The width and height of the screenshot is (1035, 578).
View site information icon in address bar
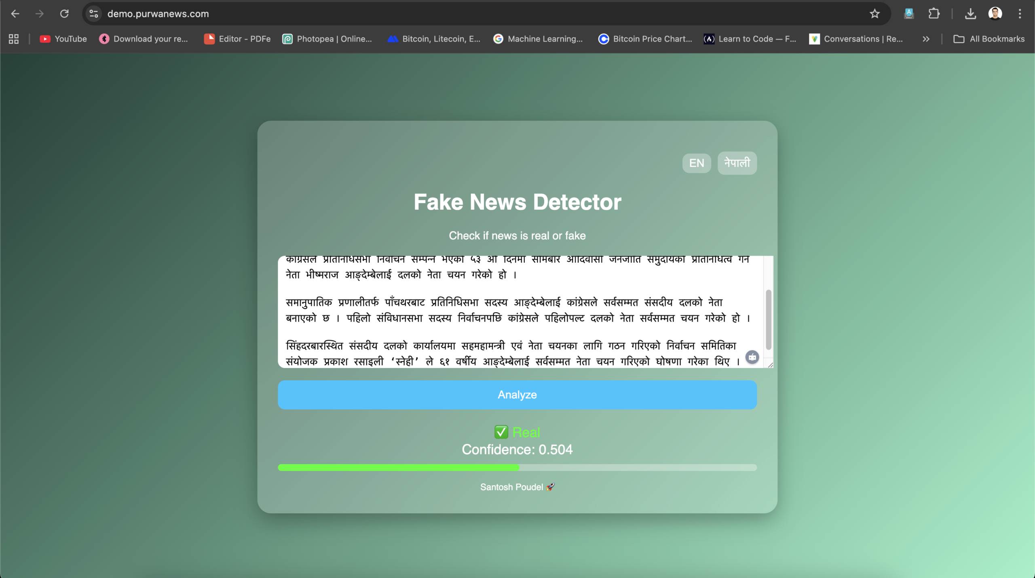94,14
